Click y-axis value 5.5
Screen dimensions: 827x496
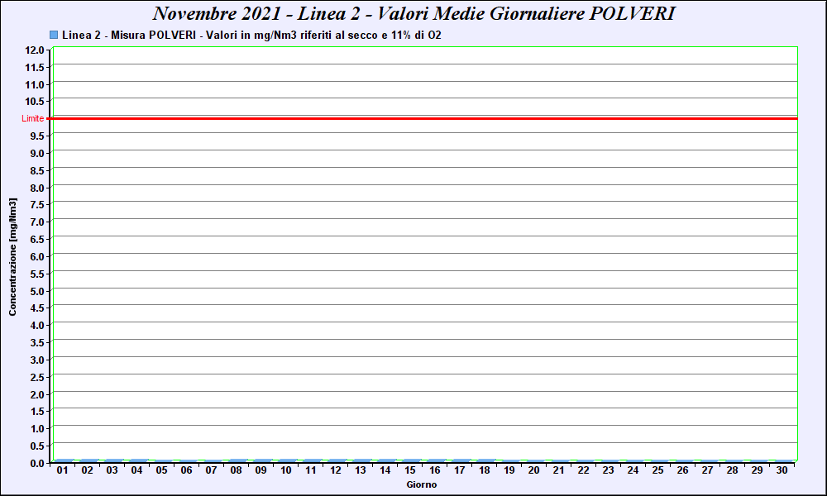[37, 274]
